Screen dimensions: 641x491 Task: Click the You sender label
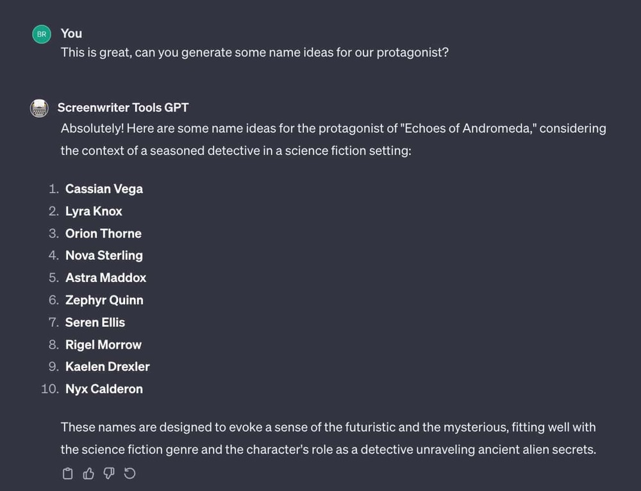pos(71,33)
